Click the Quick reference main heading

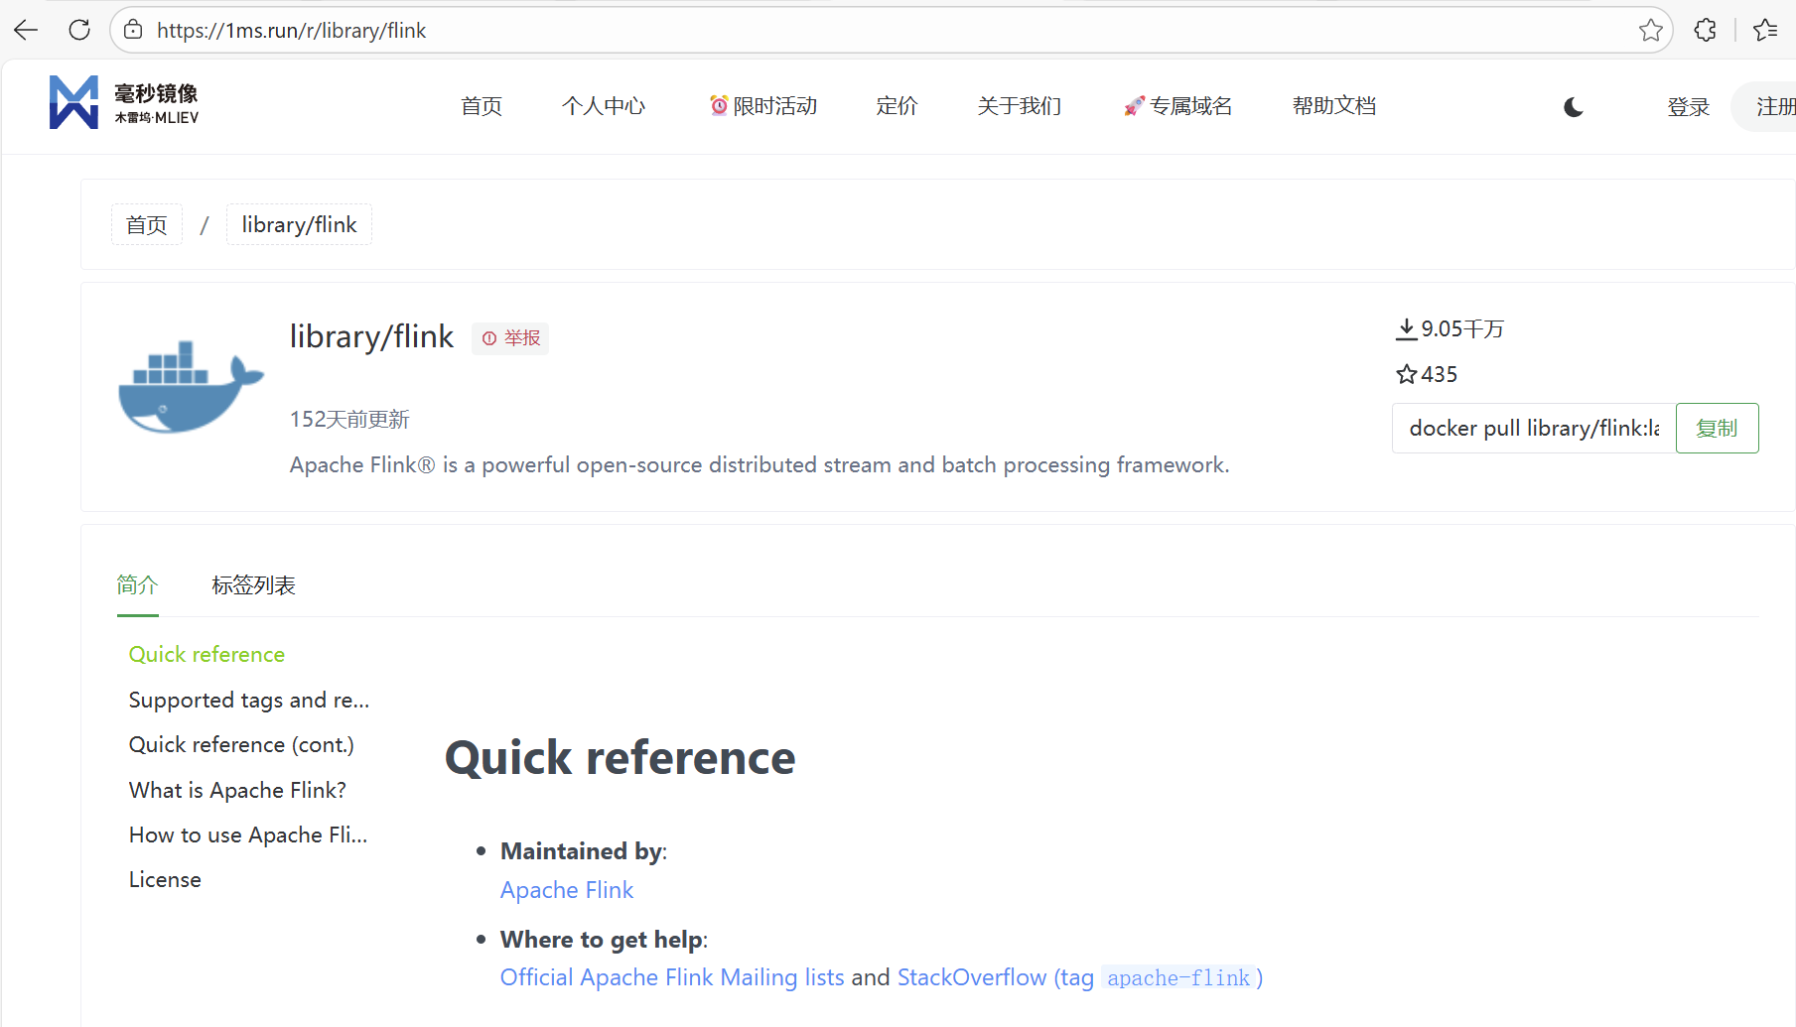[620, 758]
